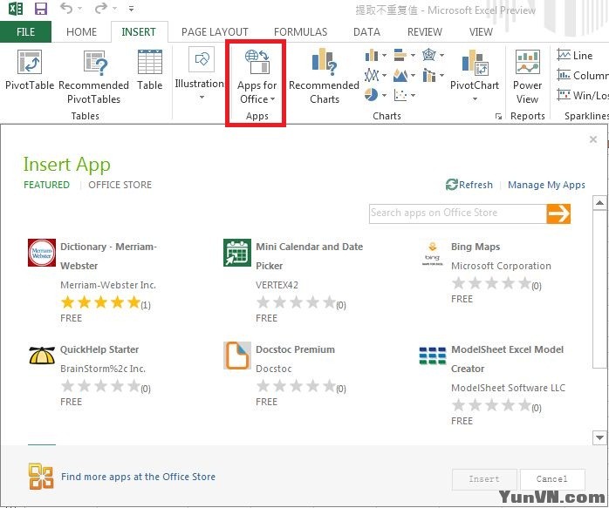Screen dimensions: 609x508
Task: Click the Search apps on Office Store field
Action: (x=457, y=213)
